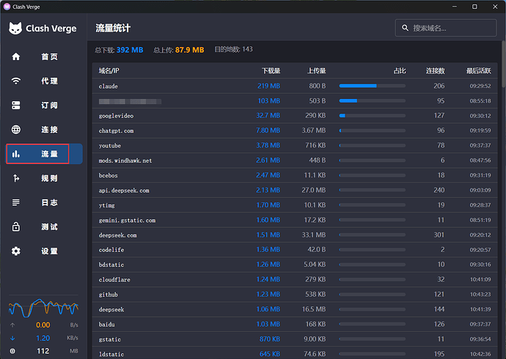Click the globe connections icon
Viewport: 506px width, 359px height.
point(16,130)
